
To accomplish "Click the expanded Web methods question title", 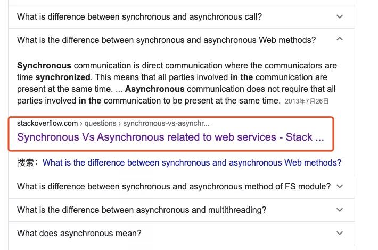I will 166,40.
